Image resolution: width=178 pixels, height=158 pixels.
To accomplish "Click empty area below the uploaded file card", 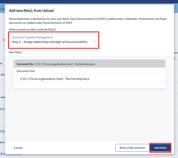I will [89, 114].
